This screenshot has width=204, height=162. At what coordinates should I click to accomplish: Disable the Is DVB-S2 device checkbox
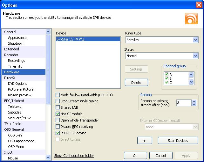58,133
